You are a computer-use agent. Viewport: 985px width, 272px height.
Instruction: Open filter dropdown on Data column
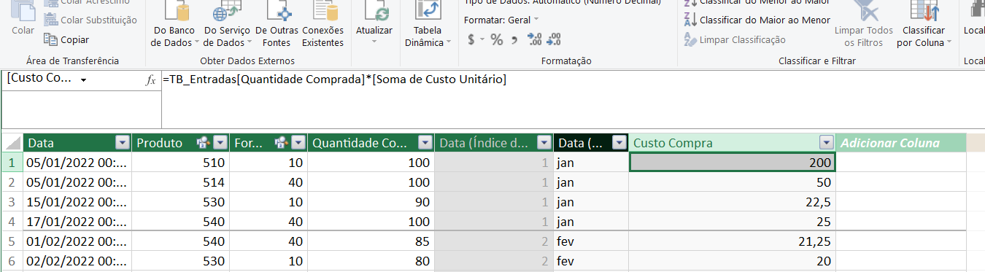122,143
